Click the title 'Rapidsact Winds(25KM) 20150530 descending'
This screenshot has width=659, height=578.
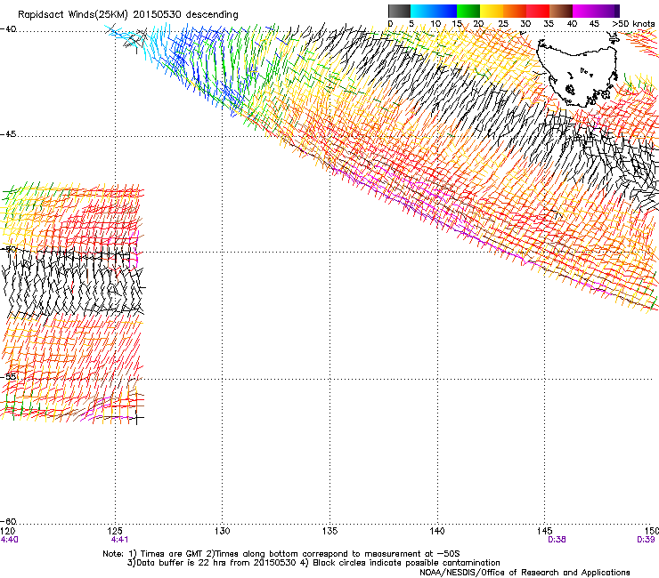[127, 15]
